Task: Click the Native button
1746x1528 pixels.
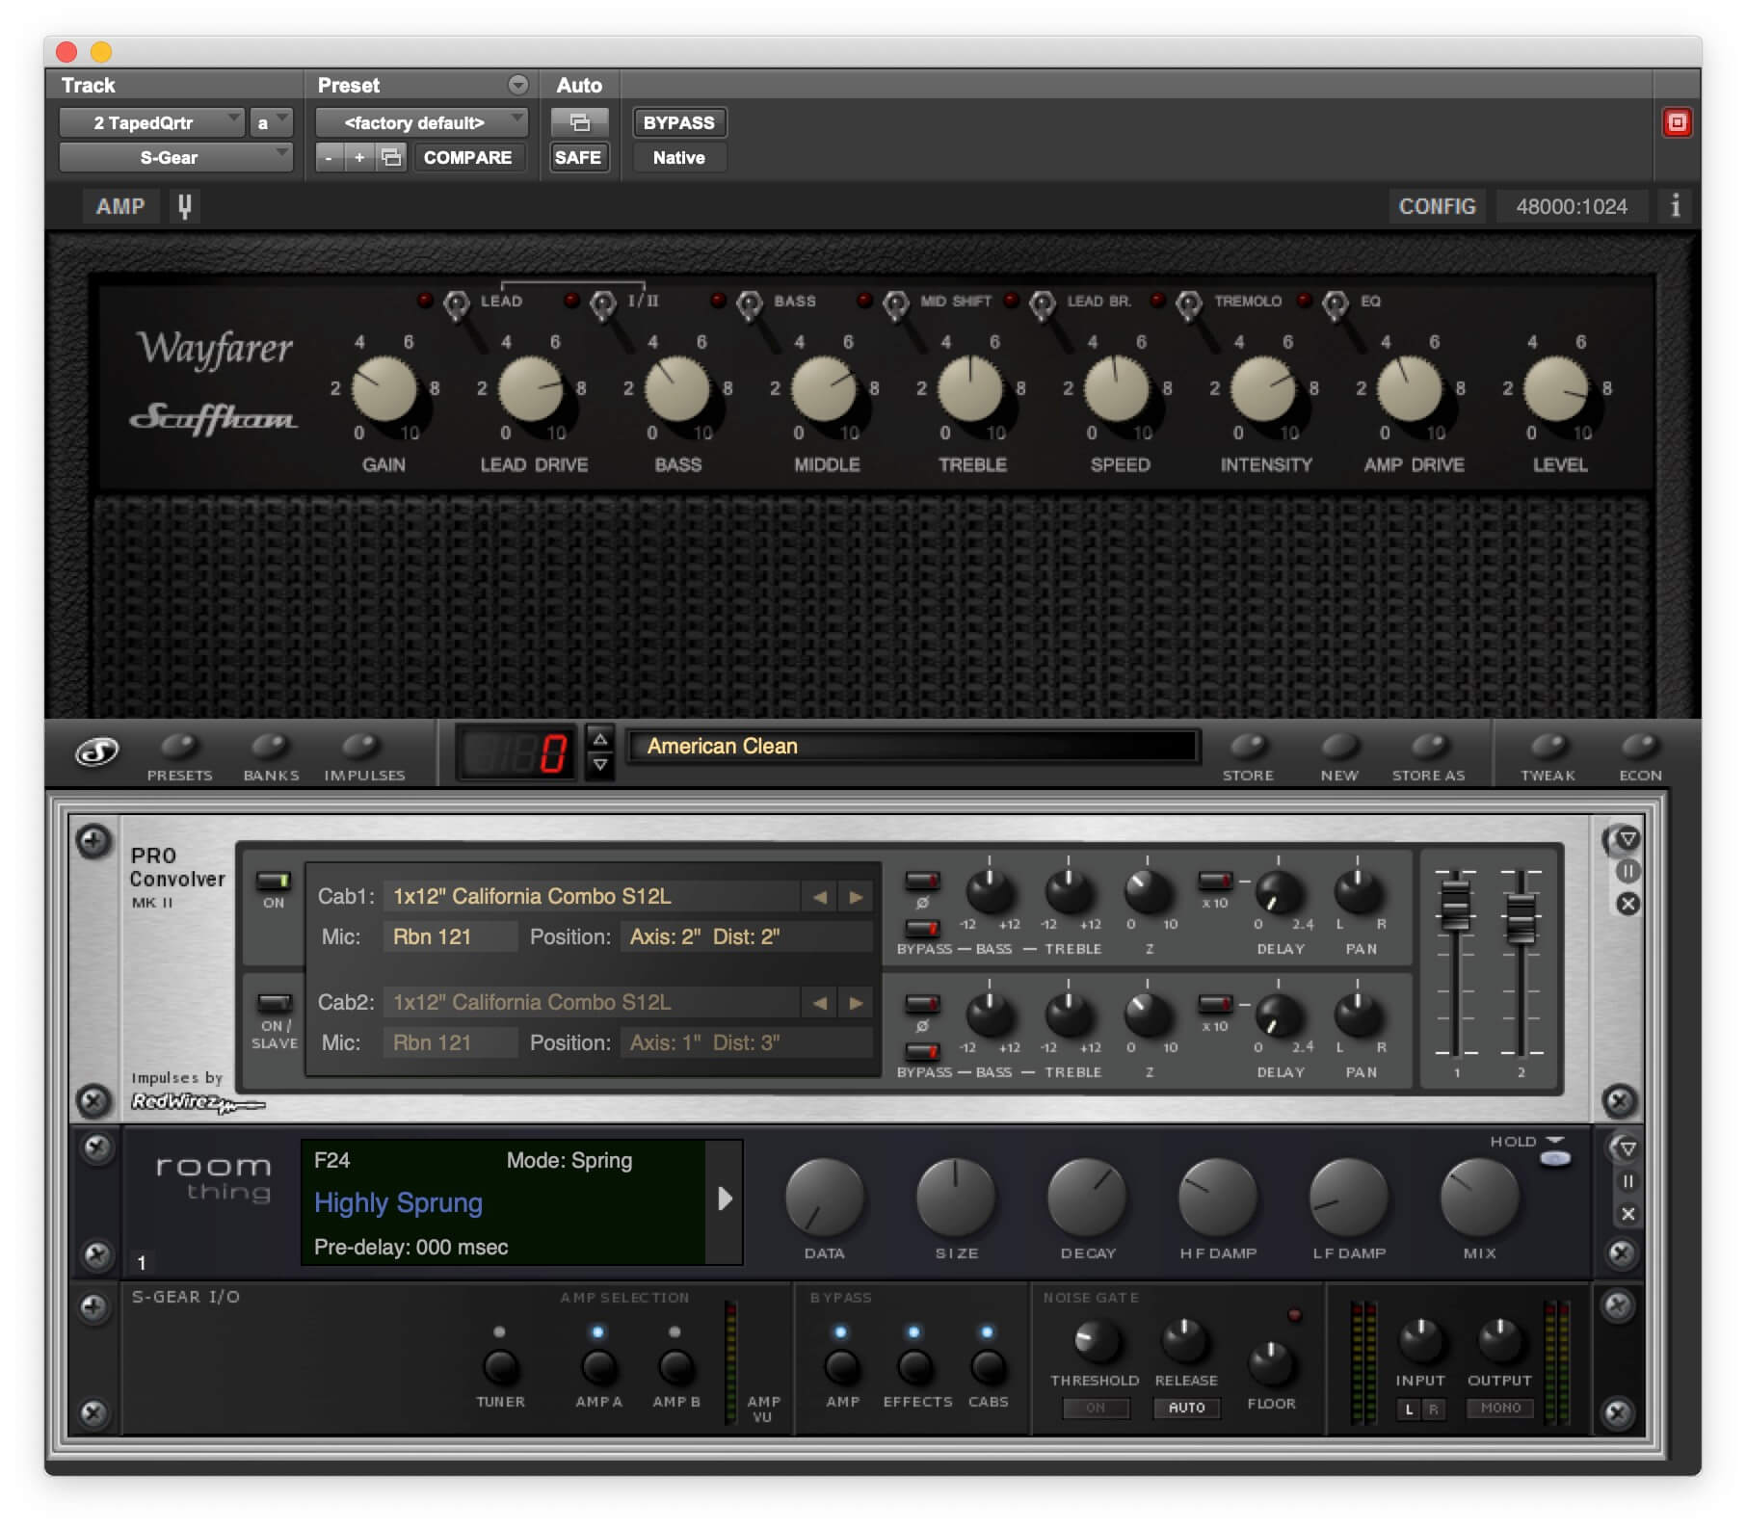Action: 679,157
